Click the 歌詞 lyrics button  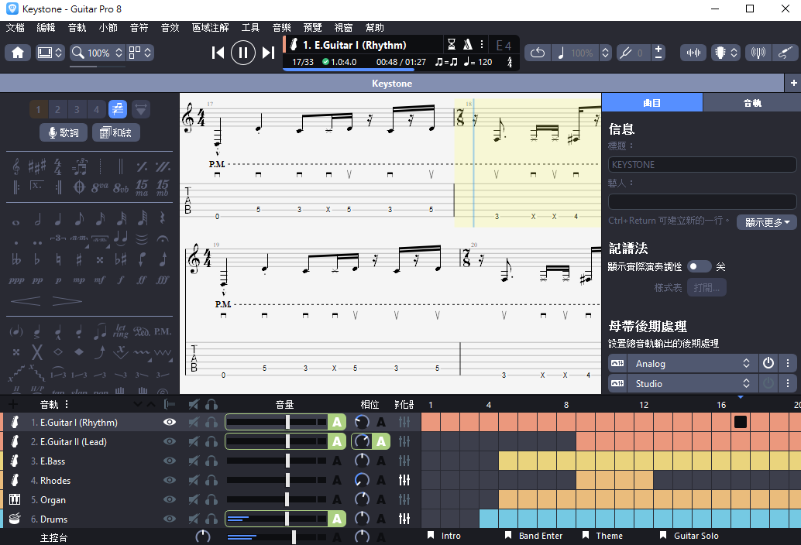[x=64, y=132]
